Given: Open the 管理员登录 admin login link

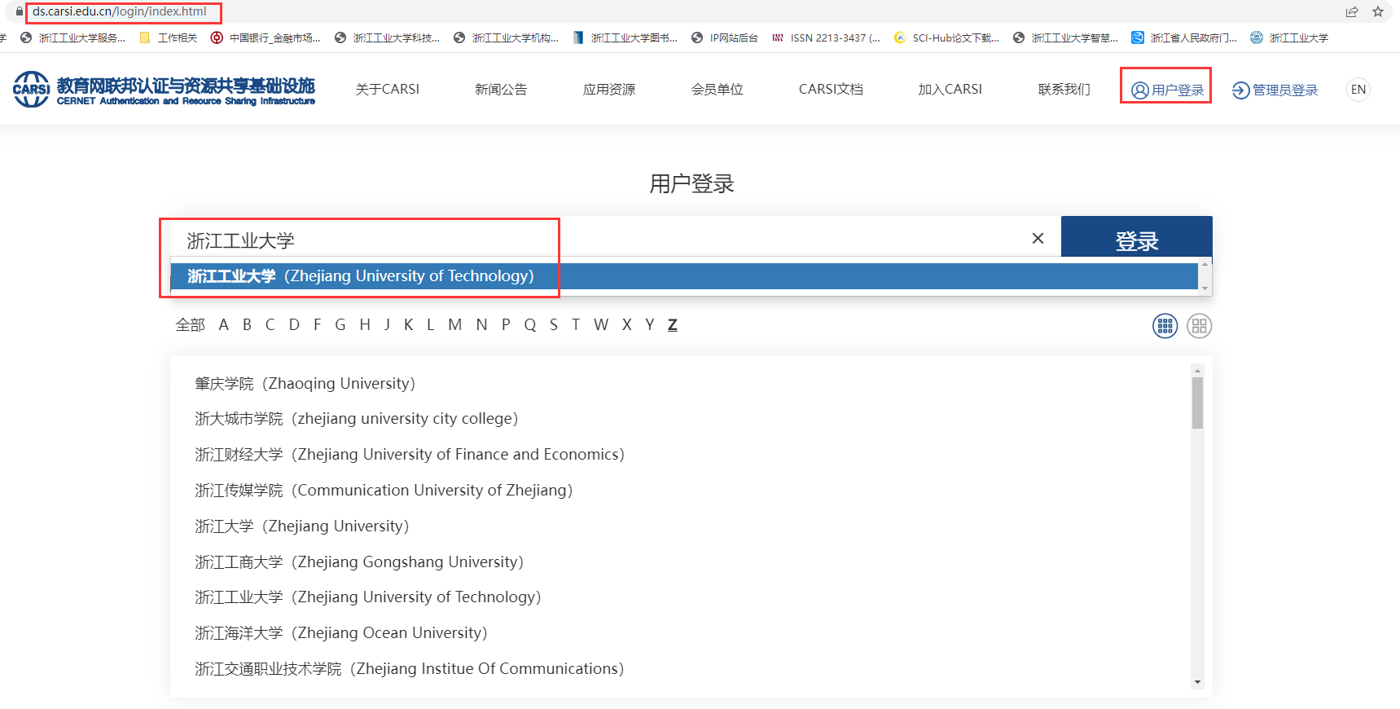Looking at the screenshot, I should click(x=1275, y=90).
